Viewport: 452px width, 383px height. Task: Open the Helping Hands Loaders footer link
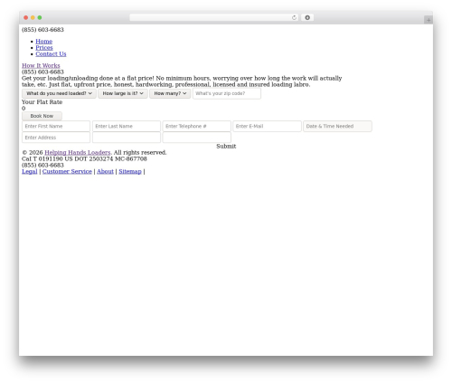click(78, 152)
